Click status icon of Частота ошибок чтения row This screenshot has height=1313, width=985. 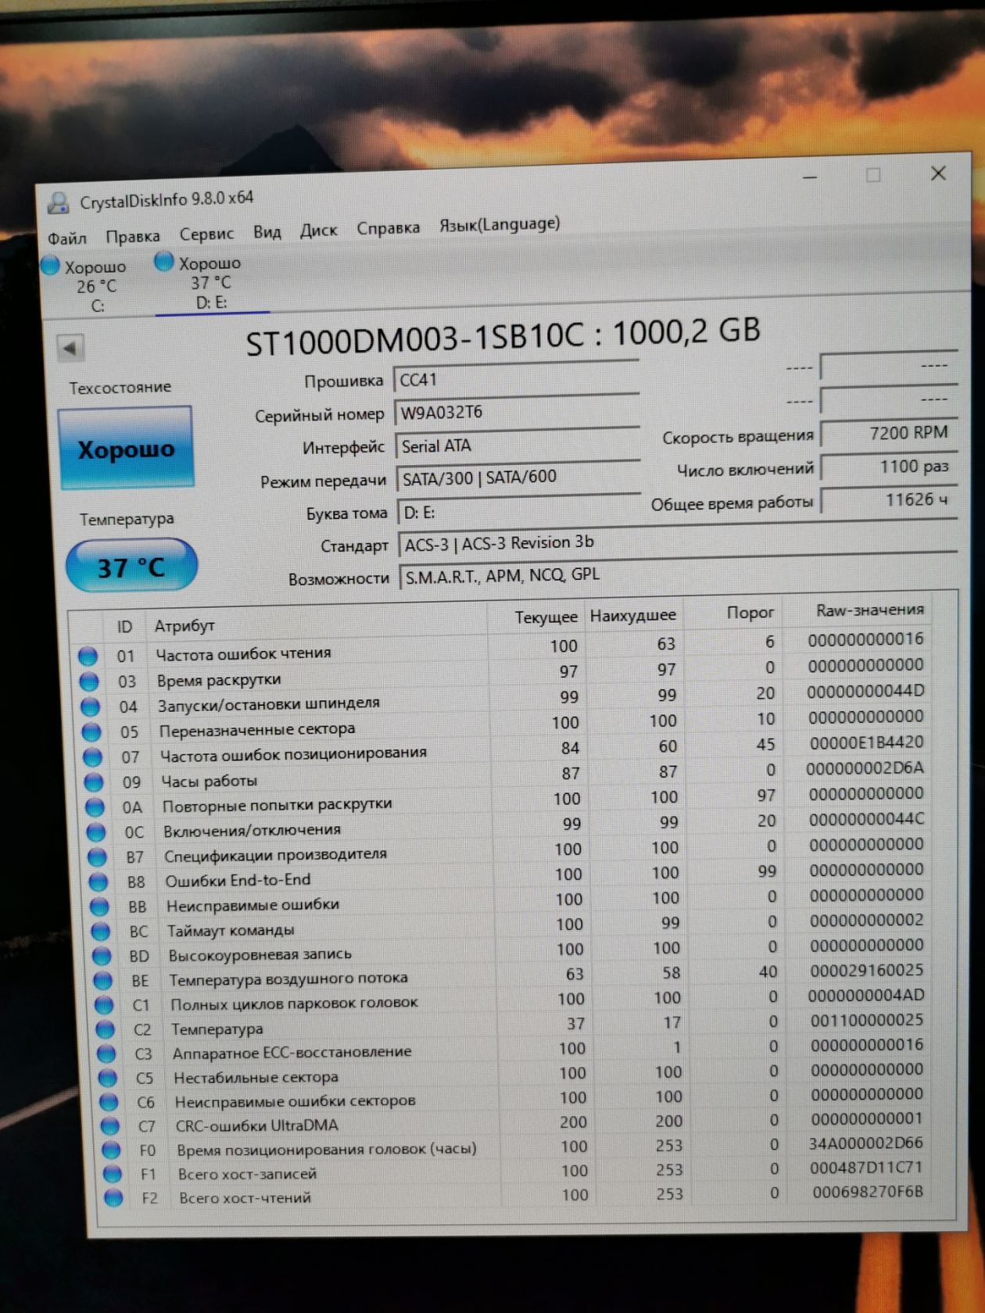coord(88,656)
